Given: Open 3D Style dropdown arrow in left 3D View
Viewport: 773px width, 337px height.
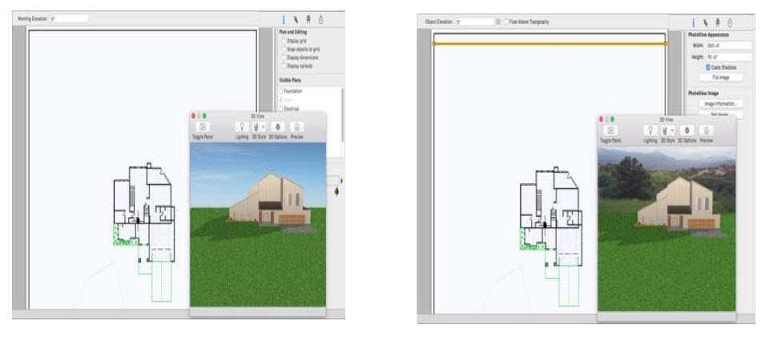Looking at the screenshot, I should coord(264,126).
